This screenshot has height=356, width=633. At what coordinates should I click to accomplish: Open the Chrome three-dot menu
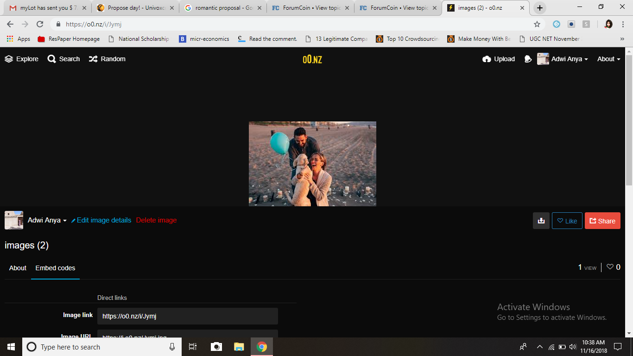pos(623,24)
